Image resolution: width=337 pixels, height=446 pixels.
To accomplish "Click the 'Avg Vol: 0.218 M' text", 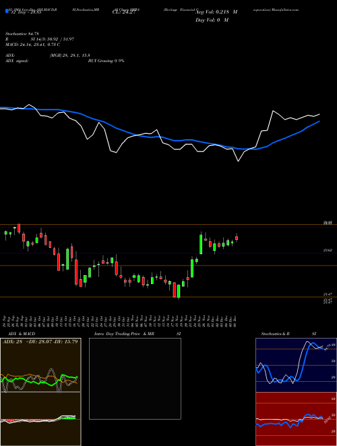I will pyautogui.click(x=216, y=12).
